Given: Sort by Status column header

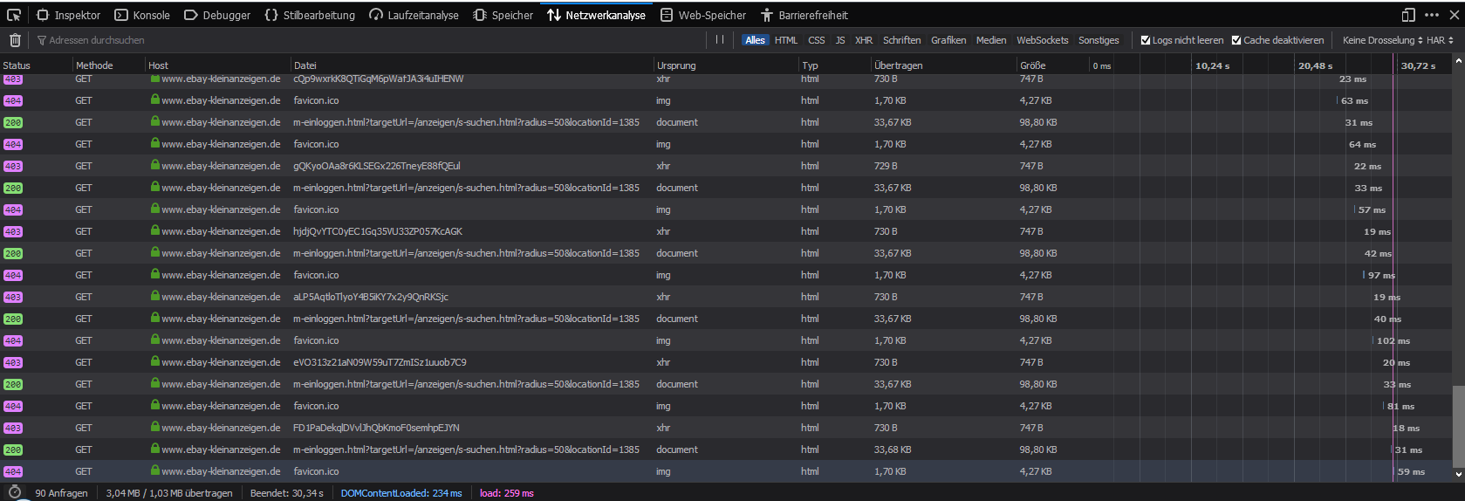Looking at the screenshot, I should click(36, 65).
